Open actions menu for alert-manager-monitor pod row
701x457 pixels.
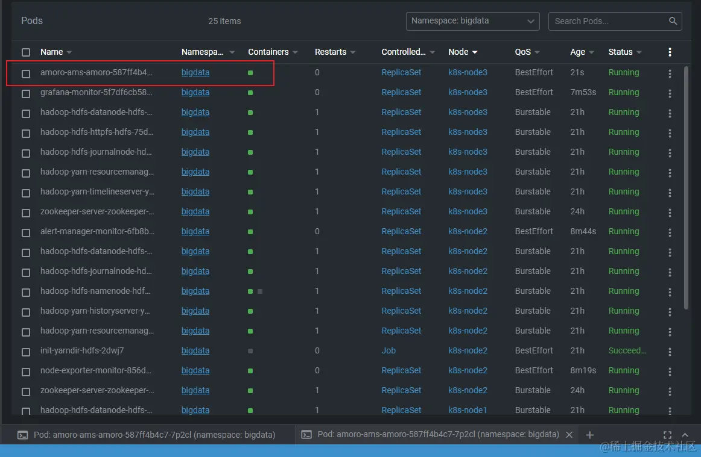(x=670, y=232)
